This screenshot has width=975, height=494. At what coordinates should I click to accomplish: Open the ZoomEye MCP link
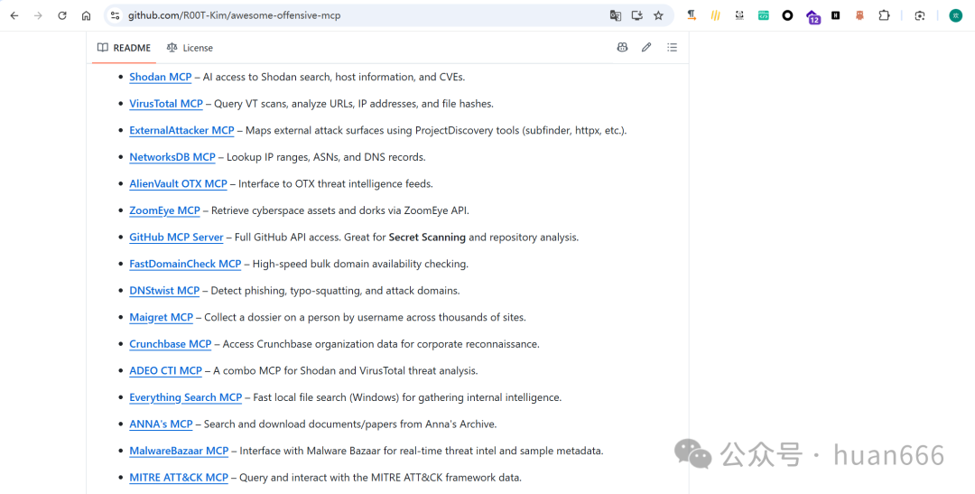[x=165, y=211]
